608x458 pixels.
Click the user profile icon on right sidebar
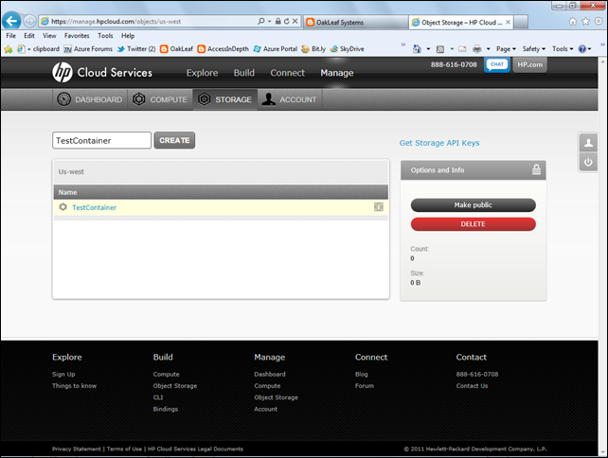[588, 143]
